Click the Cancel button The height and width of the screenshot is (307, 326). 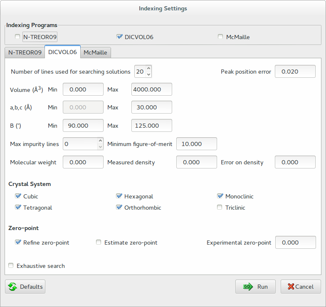tap(301, 287)
